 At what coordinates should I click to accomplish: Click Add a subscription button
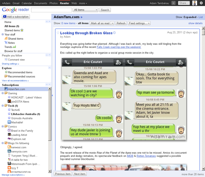[x=16, y=17]
